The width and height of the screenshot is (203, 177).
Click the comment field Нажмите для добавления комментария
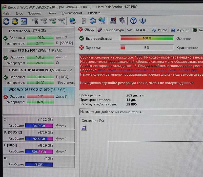click(x=141, y=112)
